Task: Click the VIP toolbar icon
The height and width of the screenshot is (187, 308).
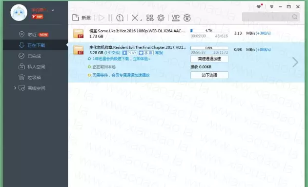Action: (x=175, y=18)
